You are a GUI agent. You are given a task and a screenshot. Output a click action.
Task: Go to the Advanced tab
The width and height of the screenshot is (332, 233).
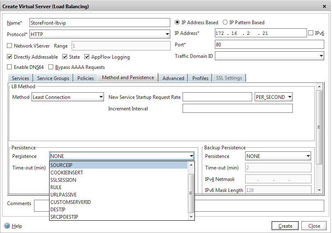point(173,78)
